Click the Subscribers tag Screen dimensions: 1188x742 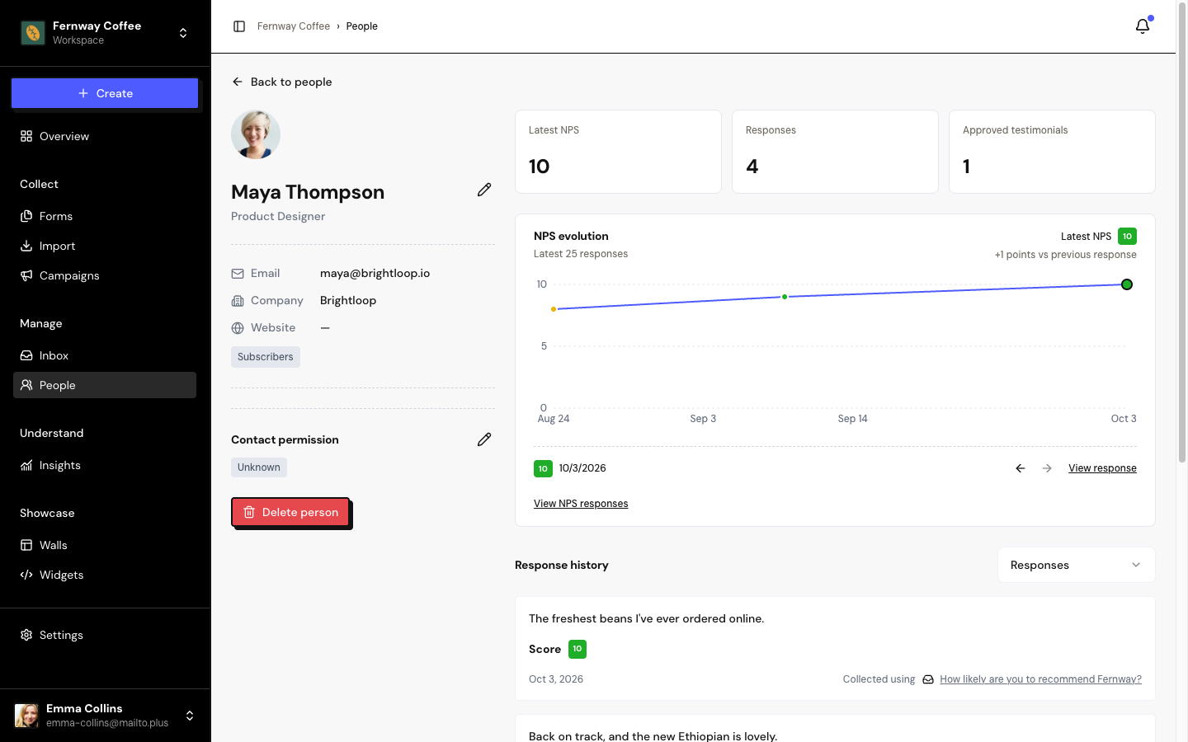coord(266,357)
